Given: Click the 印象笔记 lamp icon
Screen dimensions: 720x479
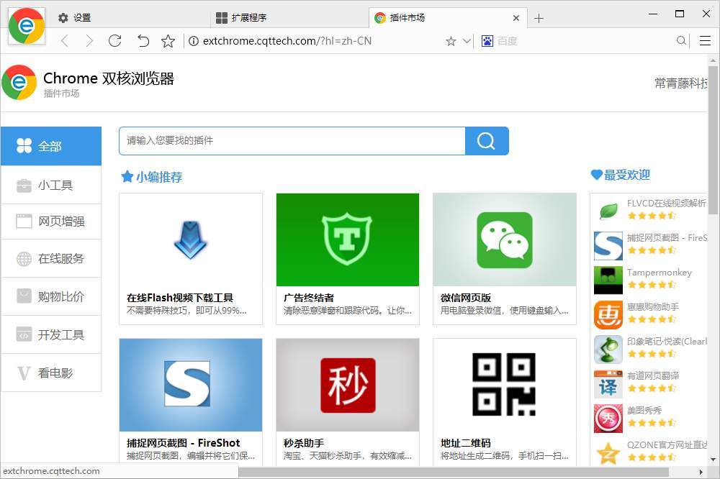Looking at the screenshot, I should [608, 349].
